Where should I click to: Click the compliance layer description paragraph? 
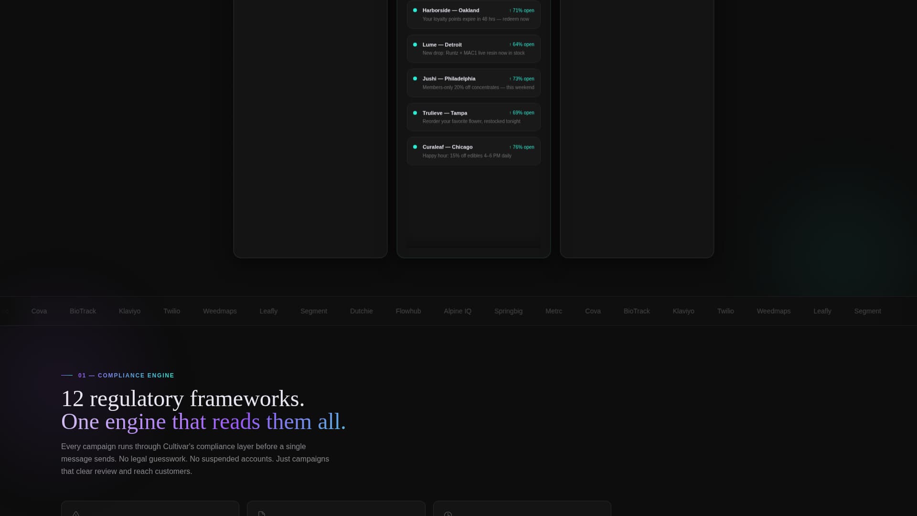pyautogui.click(x=195, y=459)
